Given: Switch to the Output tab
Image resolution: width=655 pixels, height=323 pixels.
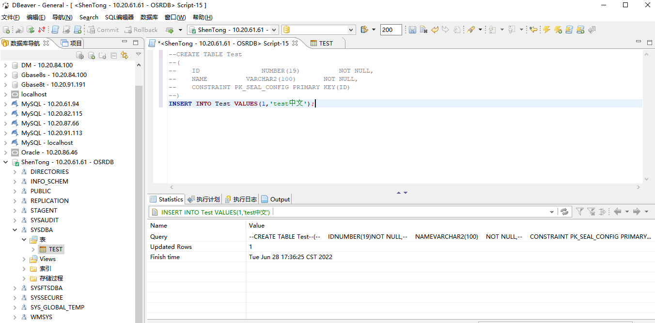Looking at the screenshot, I should (276, 199).
